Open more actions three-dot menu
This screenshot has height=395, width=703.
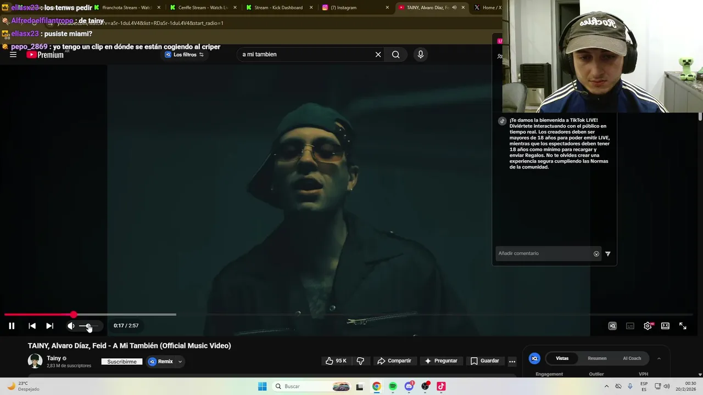(x=512, y=361)
